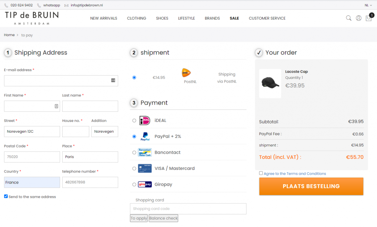The height and width of the screenshot is (227, 377).
Task: Go to Home in the breadcrumb
Action: point(9,35)
